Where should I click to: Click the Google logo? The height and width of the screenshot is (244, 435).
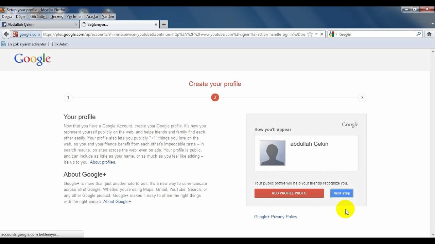[x=32, y=59]
